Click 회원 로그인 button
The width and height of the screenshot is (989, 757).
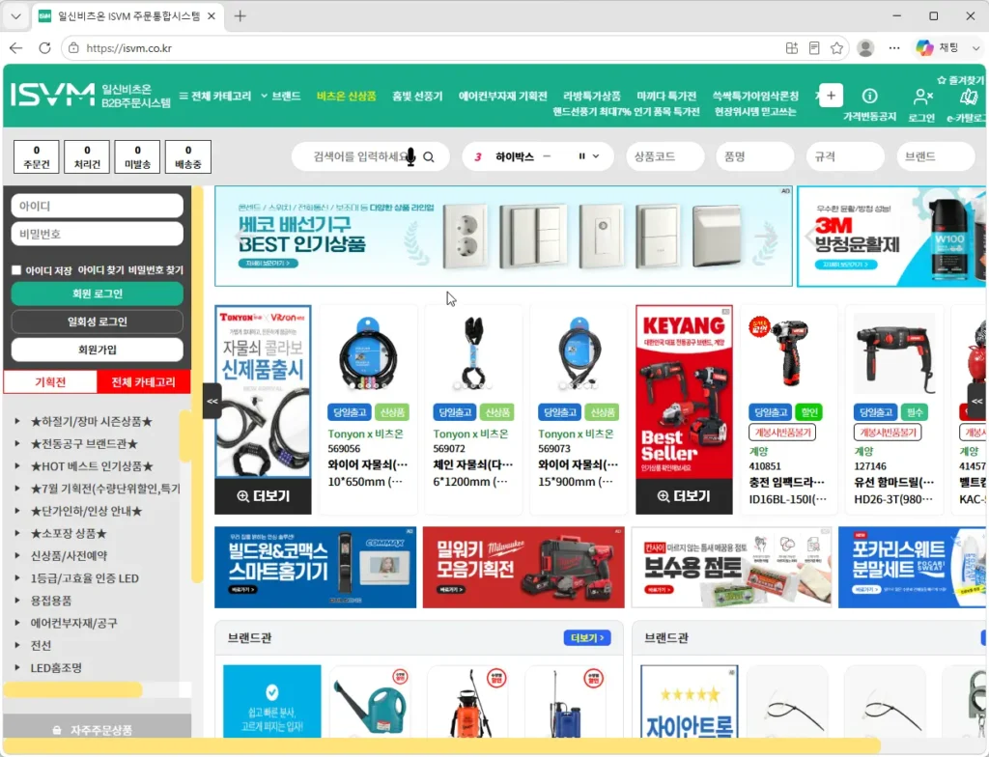click(x=98, y=294)
